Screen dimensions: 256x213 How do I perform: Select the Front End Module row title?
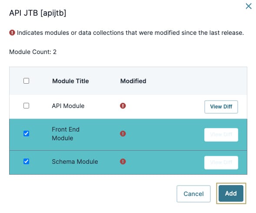click(x=66, y=134)
